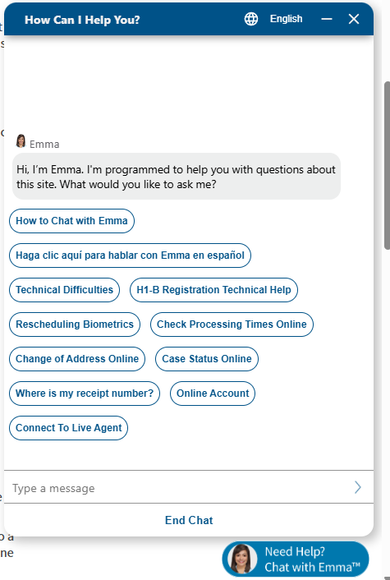The image size is (390, 580).
Task: Choose Haga clic aquí español option
Action: (x=130, y=255)
